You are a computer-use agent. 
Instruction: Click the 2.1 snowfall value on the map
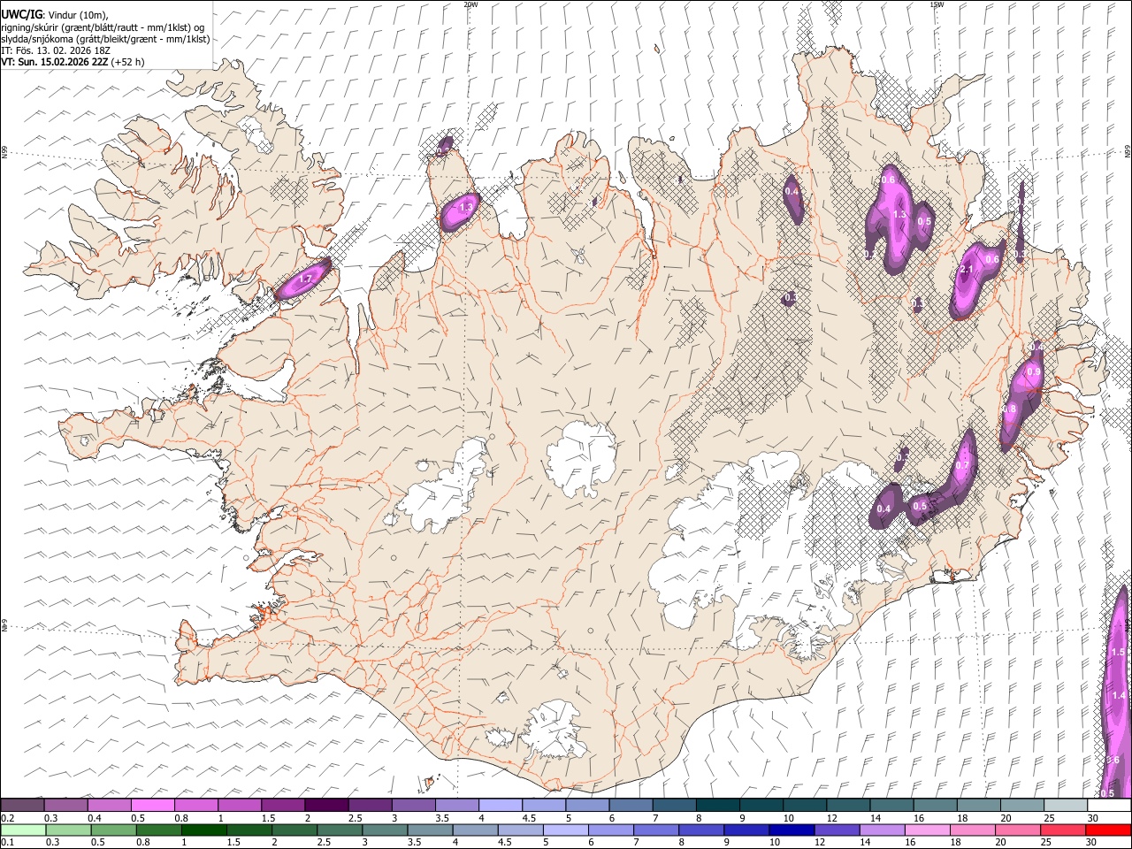(x=967, y=270)
